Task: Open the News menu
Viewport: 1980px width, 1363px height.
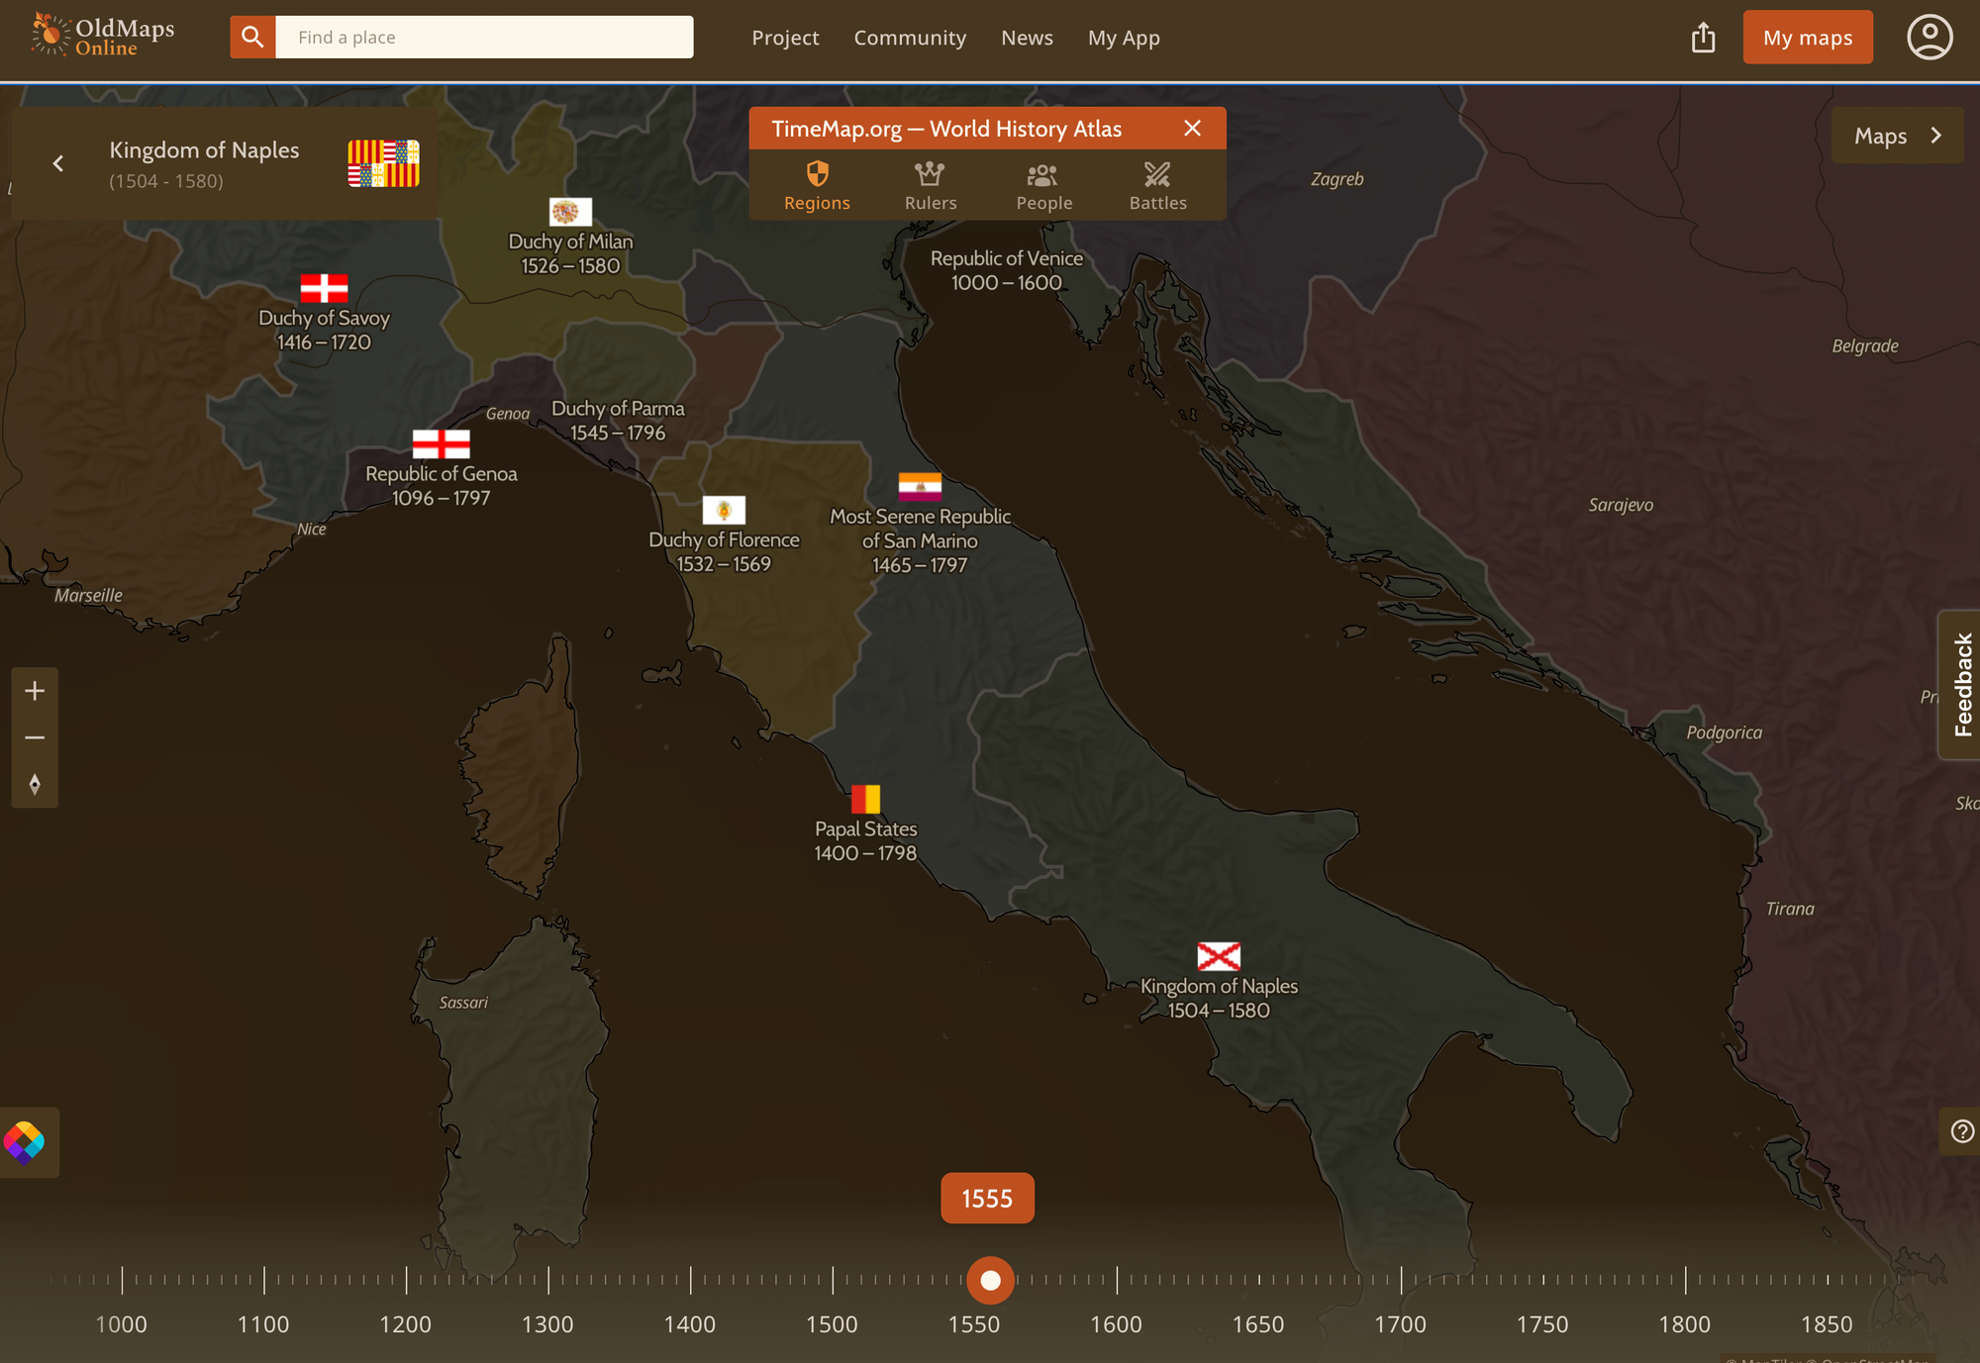Action: pos(1027,38)
